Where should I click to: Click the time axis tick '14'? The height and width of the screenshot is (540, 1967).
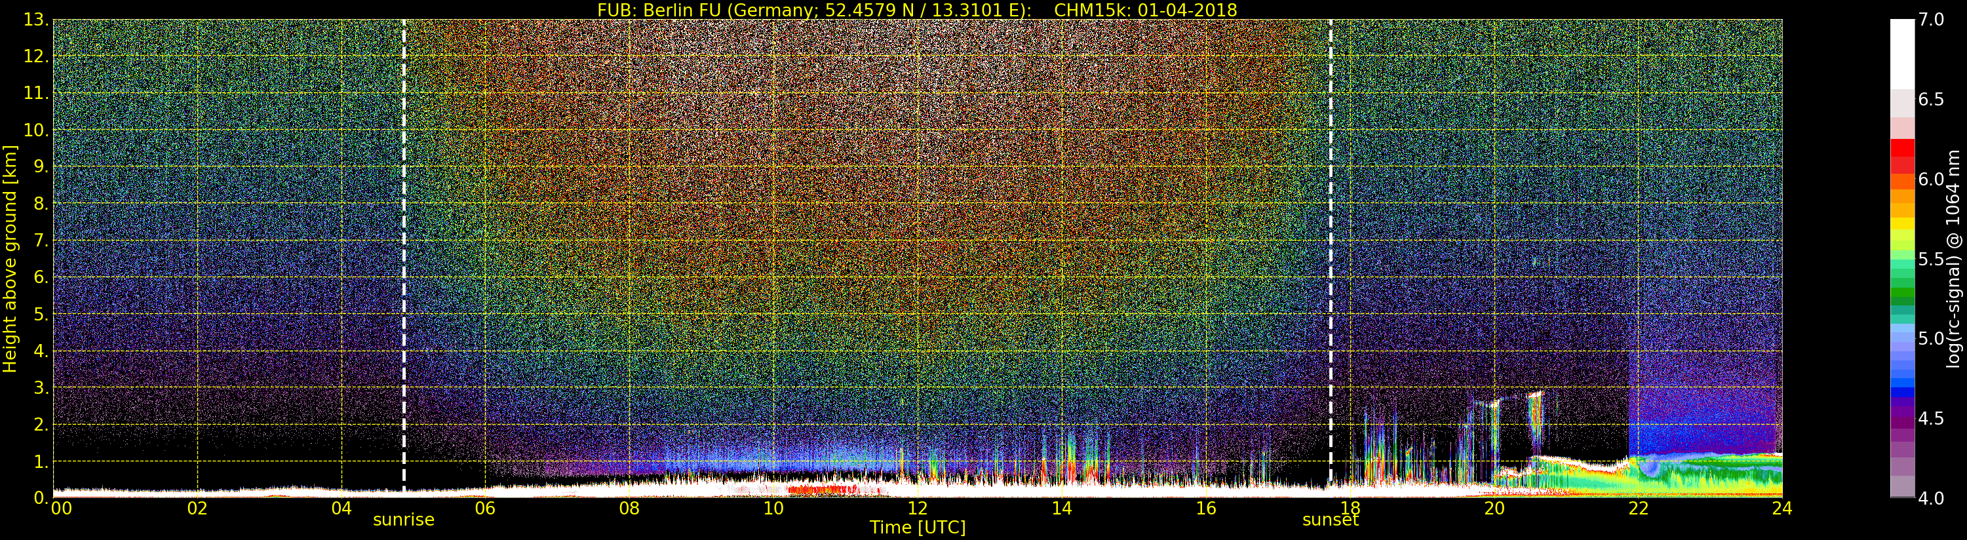[x=1061, y=508]
